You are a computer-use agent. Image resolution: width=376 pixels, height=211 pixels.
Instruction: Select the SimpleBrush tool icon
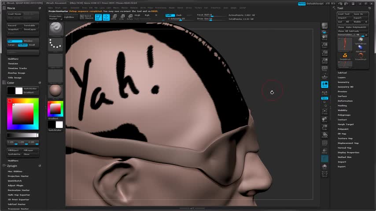point(345,57)
